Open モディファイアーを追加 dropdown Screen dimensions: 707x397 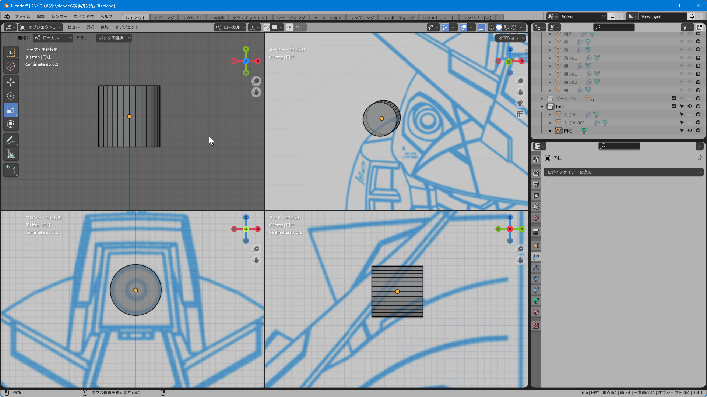point(623,172)
